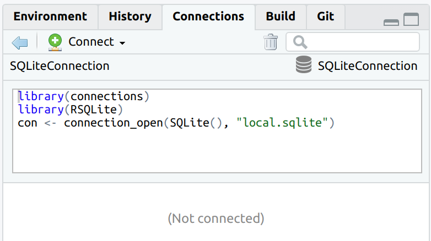Go to the Build tab
Image resolution: width=431 pixels, height=241 pixels.
[281, 17]
